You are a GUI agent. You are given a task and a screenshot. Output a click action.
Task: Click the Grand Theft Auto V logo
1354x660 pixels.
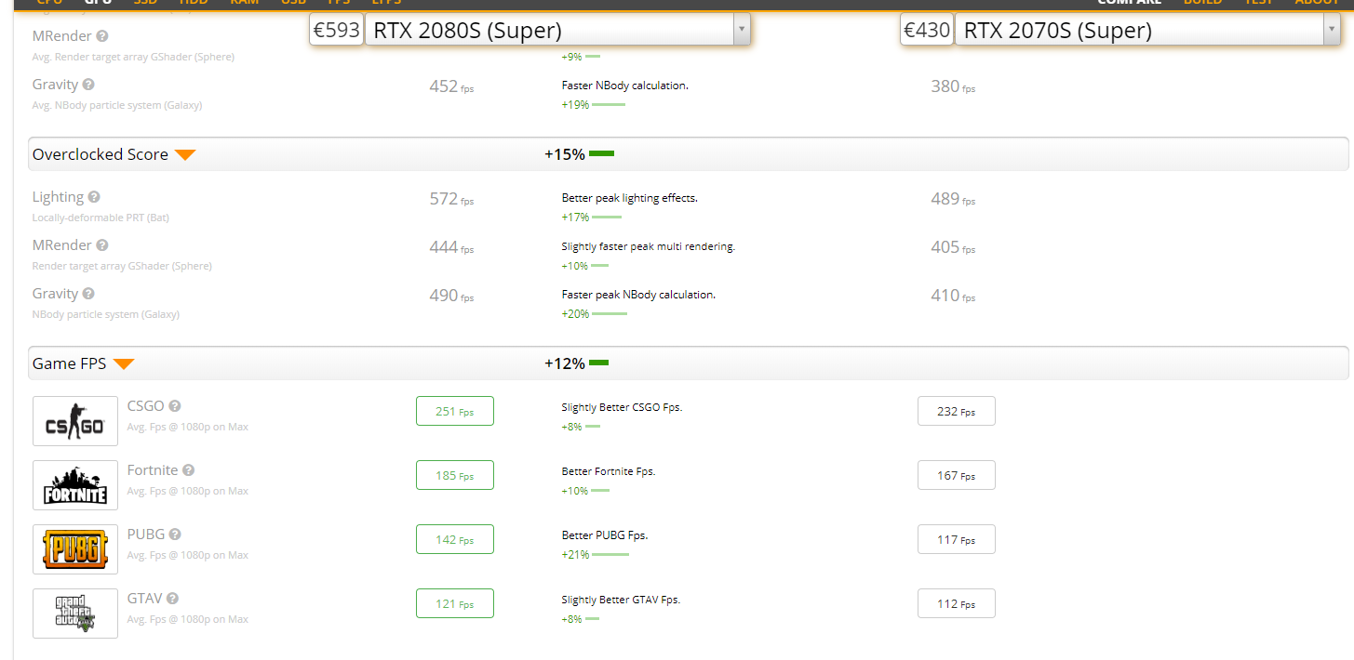75,614
